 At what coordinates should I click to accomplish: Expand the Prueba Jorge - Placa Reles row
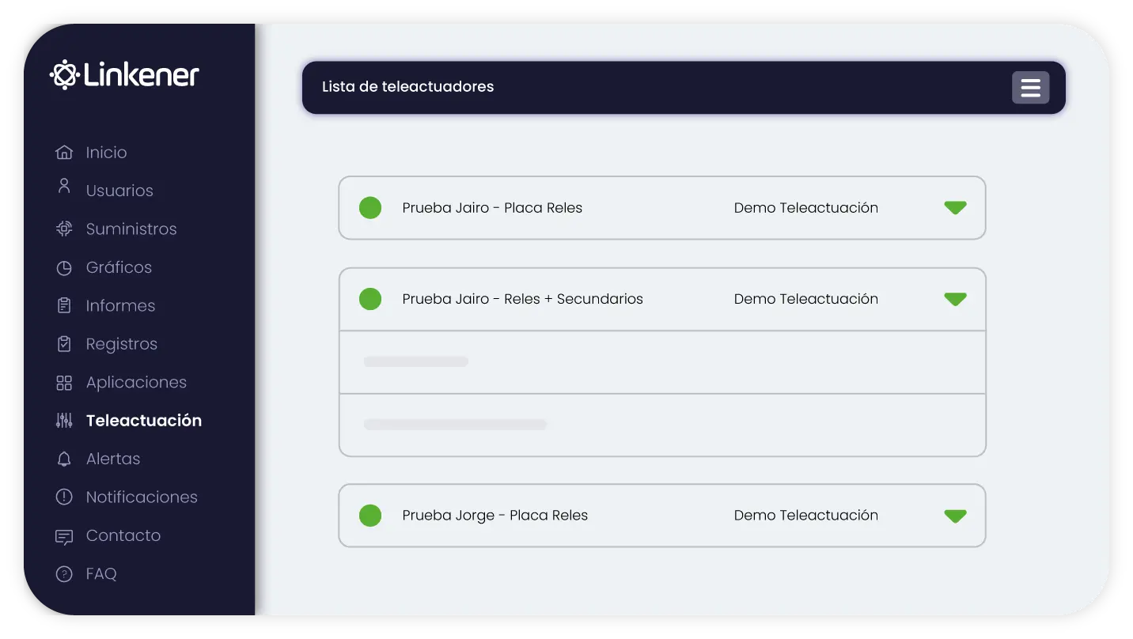tap(955, 516)
